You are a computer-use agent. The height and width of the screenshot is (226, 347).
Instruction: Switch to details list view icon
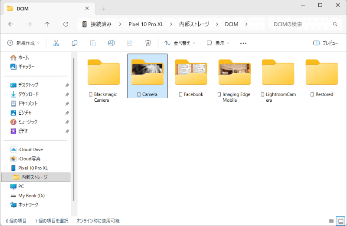[x=331, y=221]
